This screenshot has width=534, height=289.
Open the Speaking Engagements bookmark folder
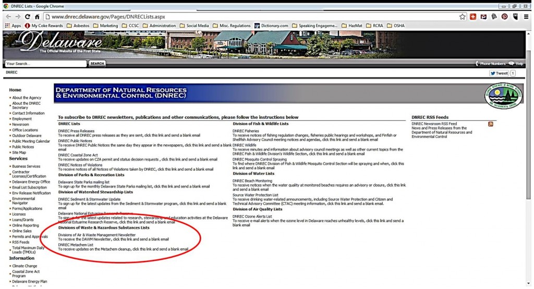click(x=315, y=26)
